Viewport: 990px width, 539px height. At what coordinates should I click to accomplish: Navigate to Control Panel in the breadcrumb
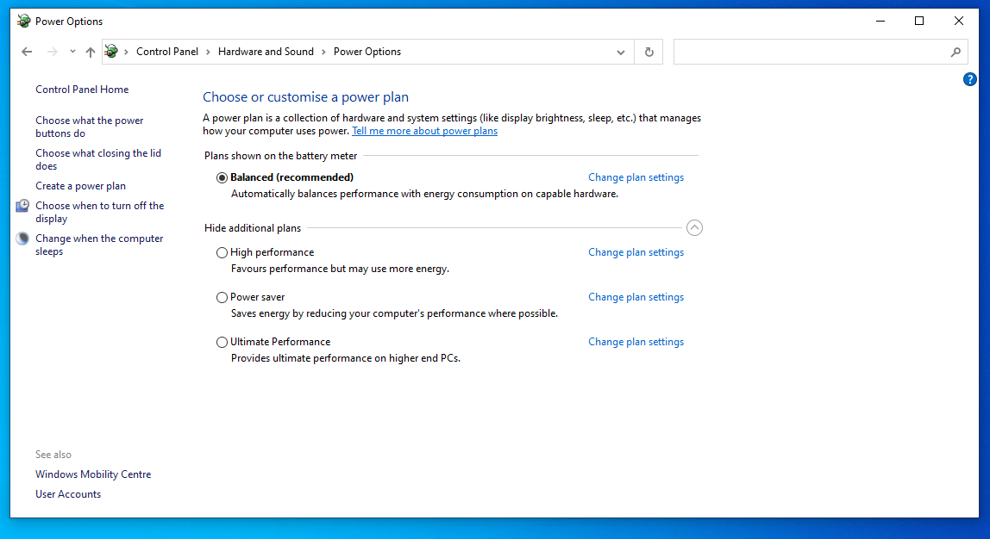coord(167,52)
